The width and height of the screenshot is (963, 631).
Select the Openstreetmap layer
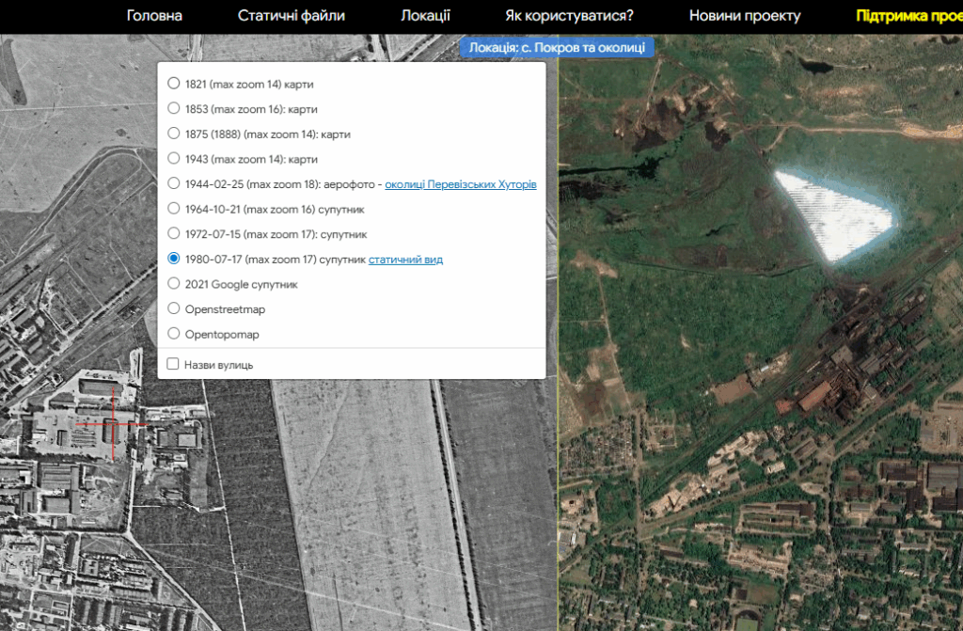pyautogui.click(x=173, y=308)
